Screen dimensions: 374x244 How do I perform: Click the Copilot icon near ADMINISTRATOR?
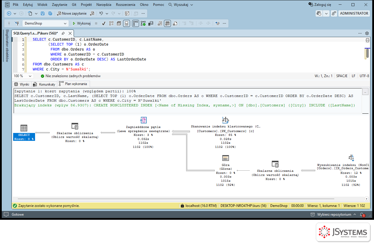tap(319, 13)
